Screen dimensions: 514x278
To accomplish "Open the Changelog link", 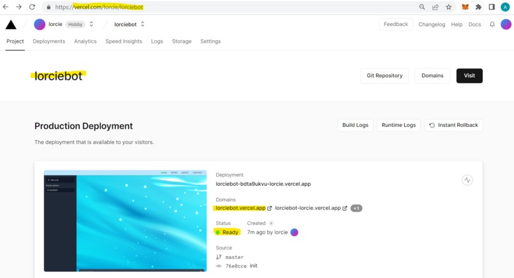I will 432,25.
